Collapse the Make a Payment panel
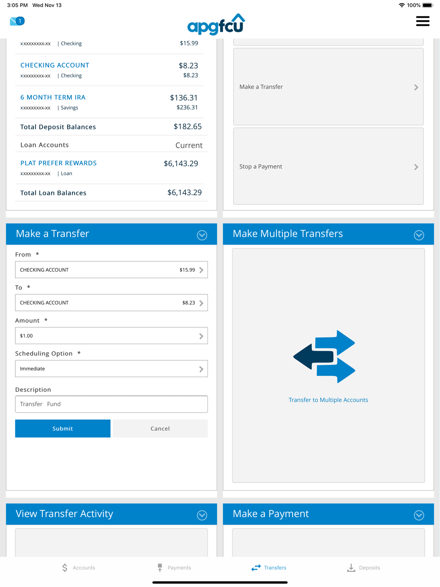The height and width of the screenshot is (587, 440). coord(419,515)
